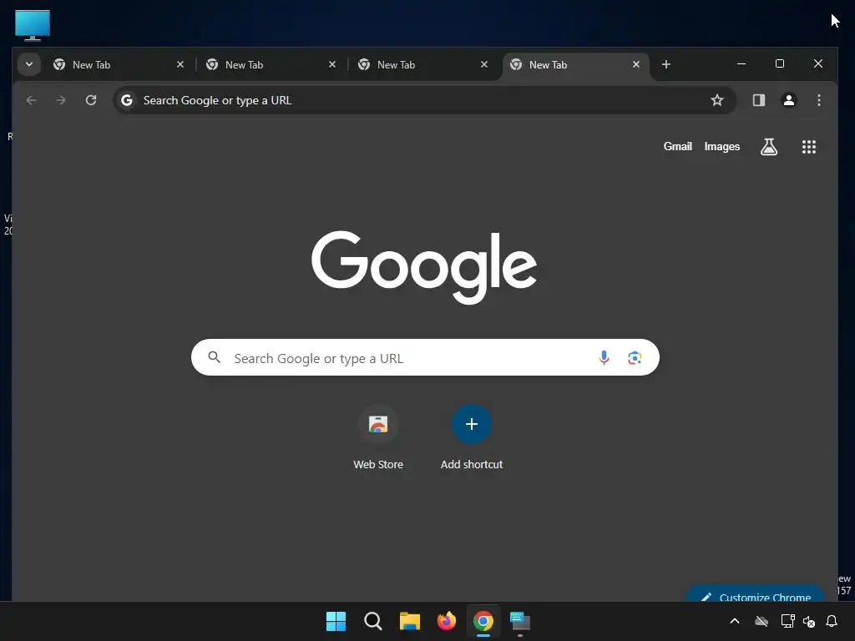Select the monitor desktop icon
This screenshot has width=855, height=641.
click(33, 26)
